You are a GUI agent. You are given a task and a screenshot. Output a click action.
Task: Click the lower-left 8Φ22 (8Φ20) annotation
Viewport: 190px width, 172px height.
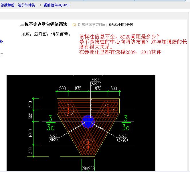54,138
